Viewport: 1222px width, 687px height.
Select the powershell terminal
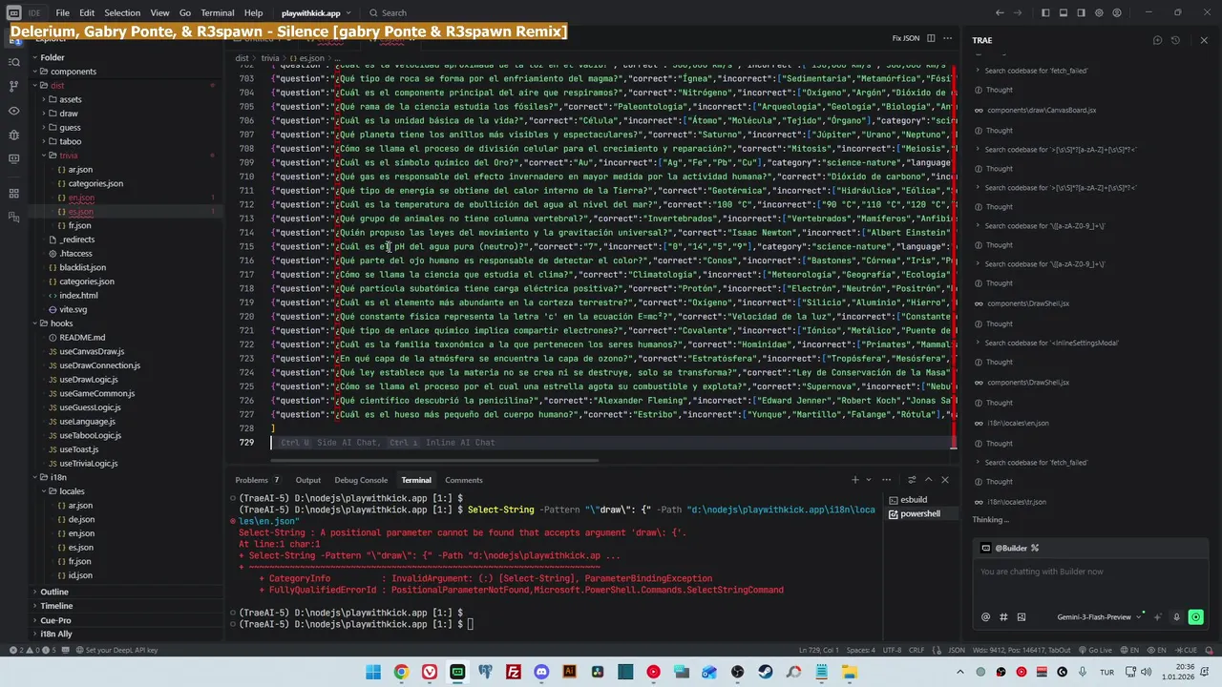pos(919,513)
